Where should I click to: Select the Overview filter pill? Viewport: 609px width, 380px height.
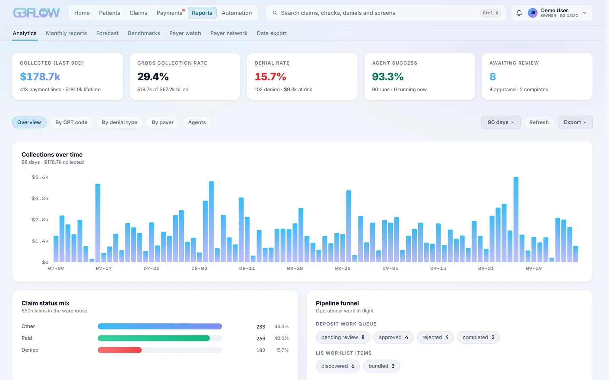[x=29, y=122]
